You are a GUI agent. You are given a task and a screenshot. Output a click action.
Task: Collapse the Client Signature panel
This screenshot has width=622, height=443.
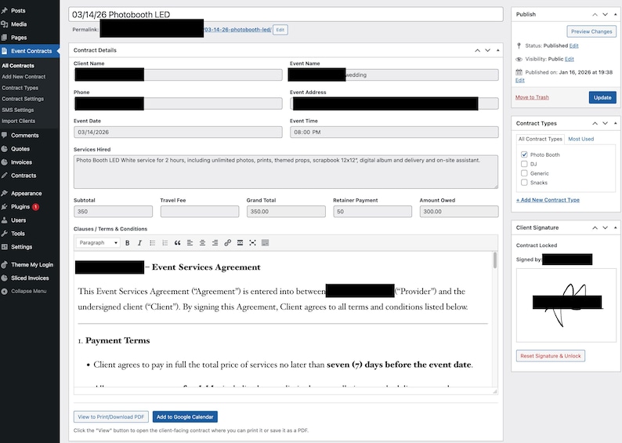tap(615, 228)
